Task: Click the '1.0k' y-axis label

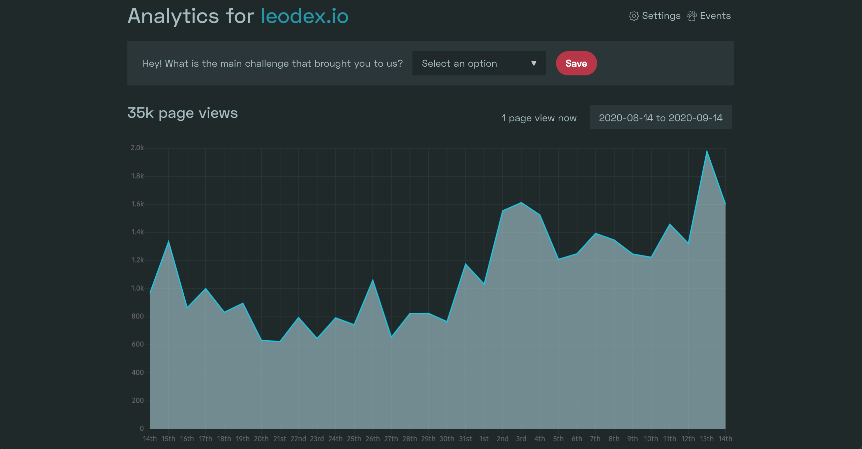Action: click(x=137, y=288)
